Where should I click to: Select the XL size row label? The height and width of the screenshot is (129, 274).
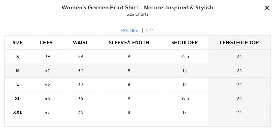[x=18, y=99]
